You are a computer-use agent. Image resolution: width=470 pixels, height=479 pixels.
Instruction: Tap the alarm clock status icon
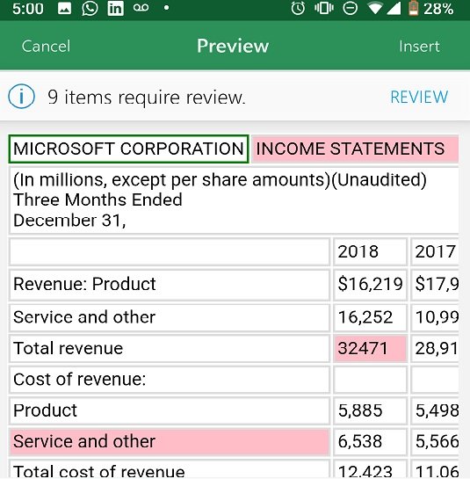click(298, 8)
